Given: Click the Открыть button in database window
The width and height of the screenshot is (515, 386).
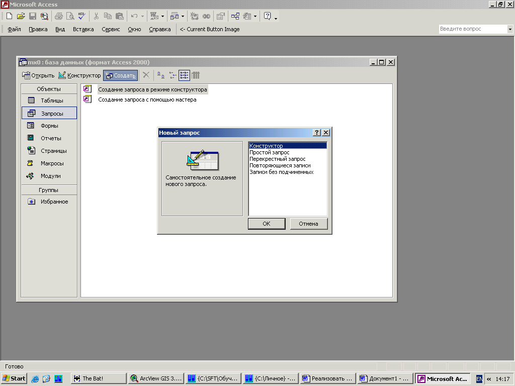Looking at the screenshot, I should click(38, 75).
